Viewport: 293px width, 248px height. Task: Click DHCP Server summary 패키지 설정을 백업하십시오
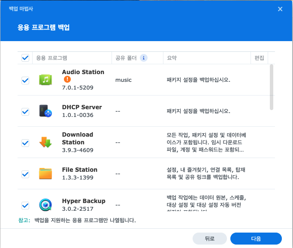point(199,111)
